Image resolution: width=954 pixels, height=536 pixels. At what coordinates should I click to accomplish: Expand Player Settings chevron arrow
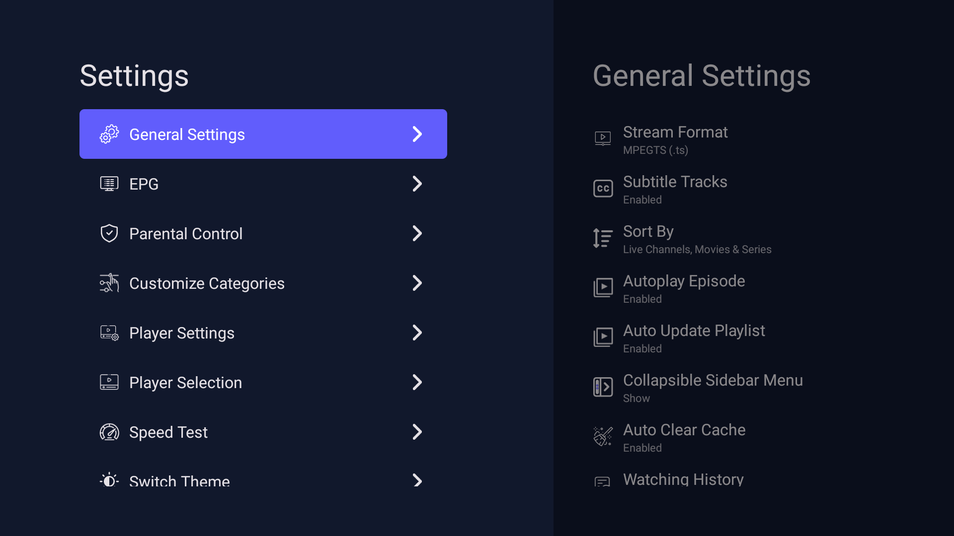point(417,333)
